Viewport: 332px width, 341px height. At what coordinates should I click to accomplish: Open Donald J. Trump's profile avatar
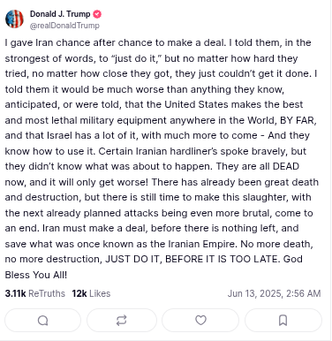pos(14,19)
